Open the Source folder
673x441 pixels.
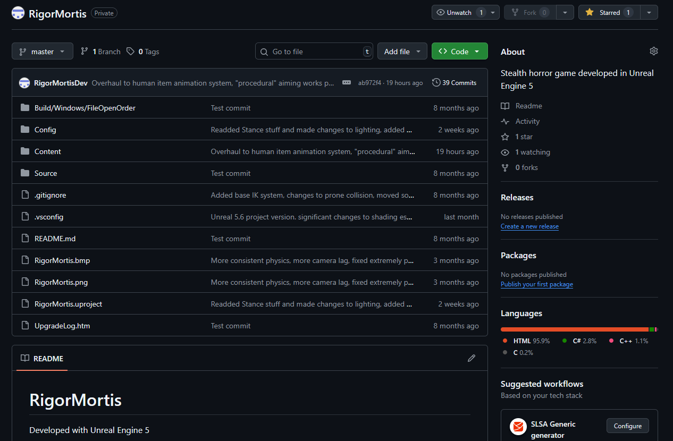pyautogui.click(x=46, y=173)
